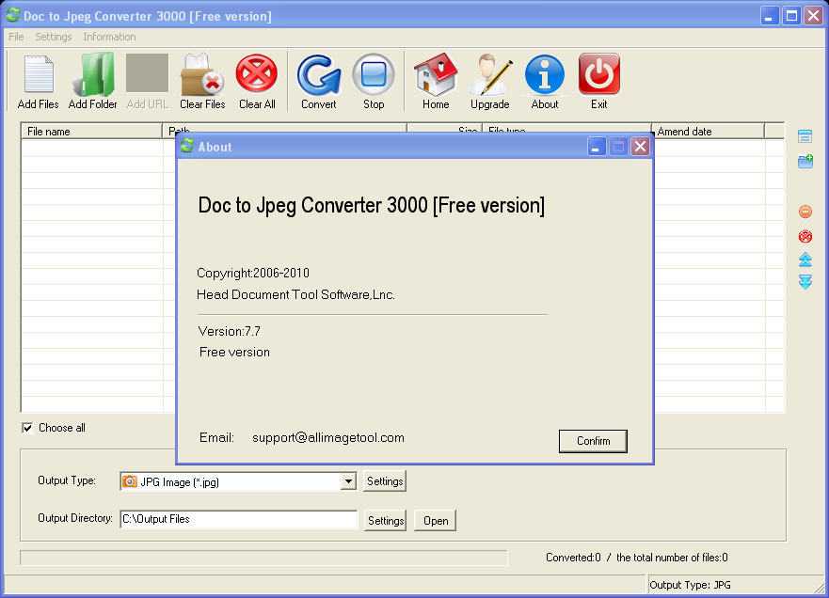
Task: Click the Free version label under Version
Action: click(x=234, y=353)
